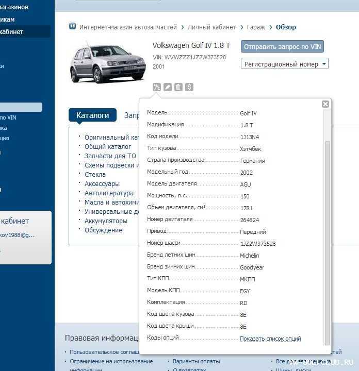Click the model code 1J13N4 value
Image resolution: width=359 pixels, height=371 pixels.
(x=250, y=137)
